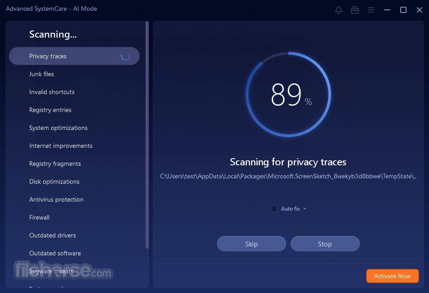Select Registry fragments in the list
Image resolution: width=429 pixels, height=293 pixels.
55,164
